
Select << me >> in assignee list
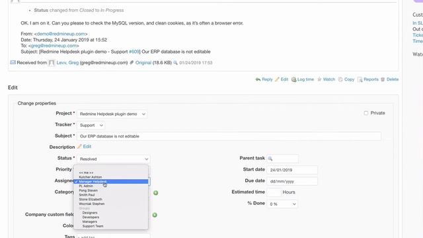111,173
